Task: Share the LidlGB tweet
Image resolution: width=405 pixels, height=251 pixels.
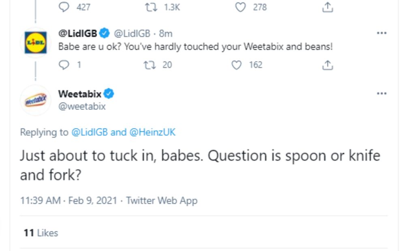Action: pyautogui.click(x=328, y=65)
